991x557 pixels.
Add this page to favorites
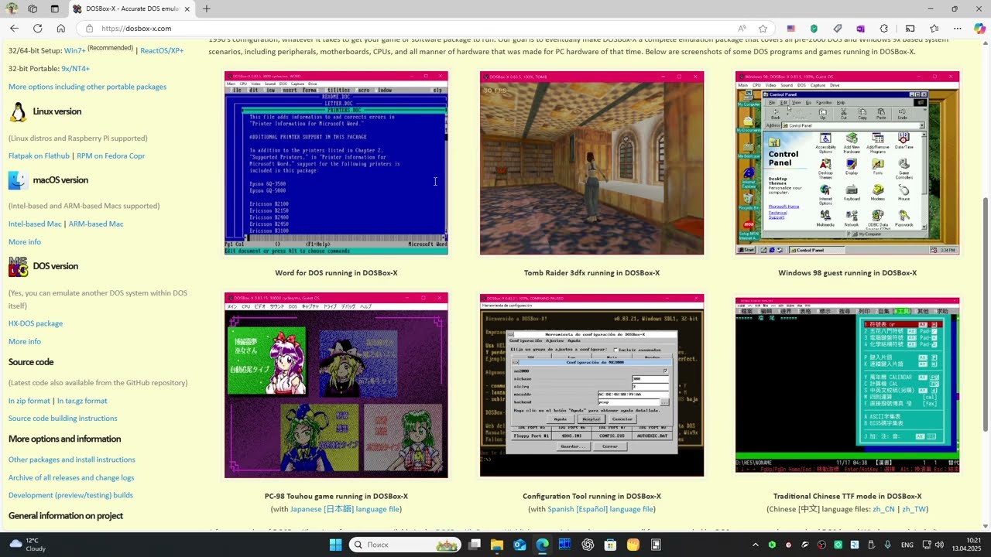763,29
